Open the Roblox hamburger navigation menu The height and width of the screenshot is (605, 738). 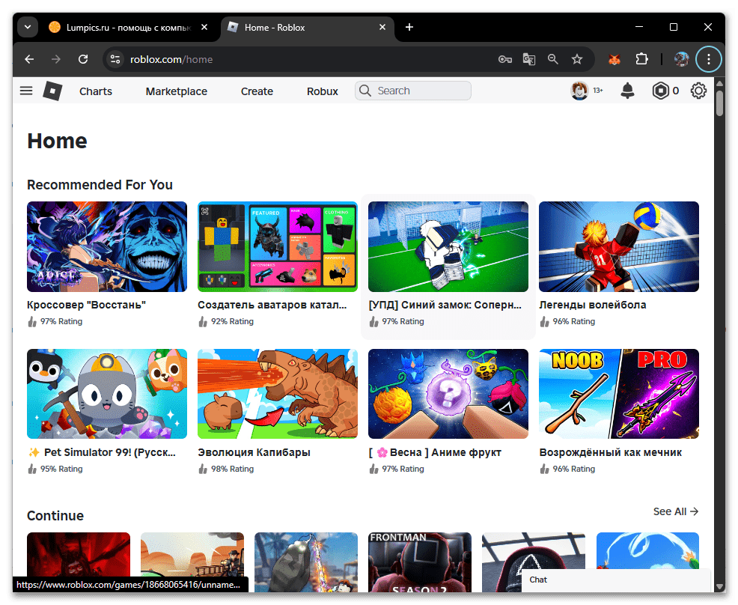tap(26, 91)
